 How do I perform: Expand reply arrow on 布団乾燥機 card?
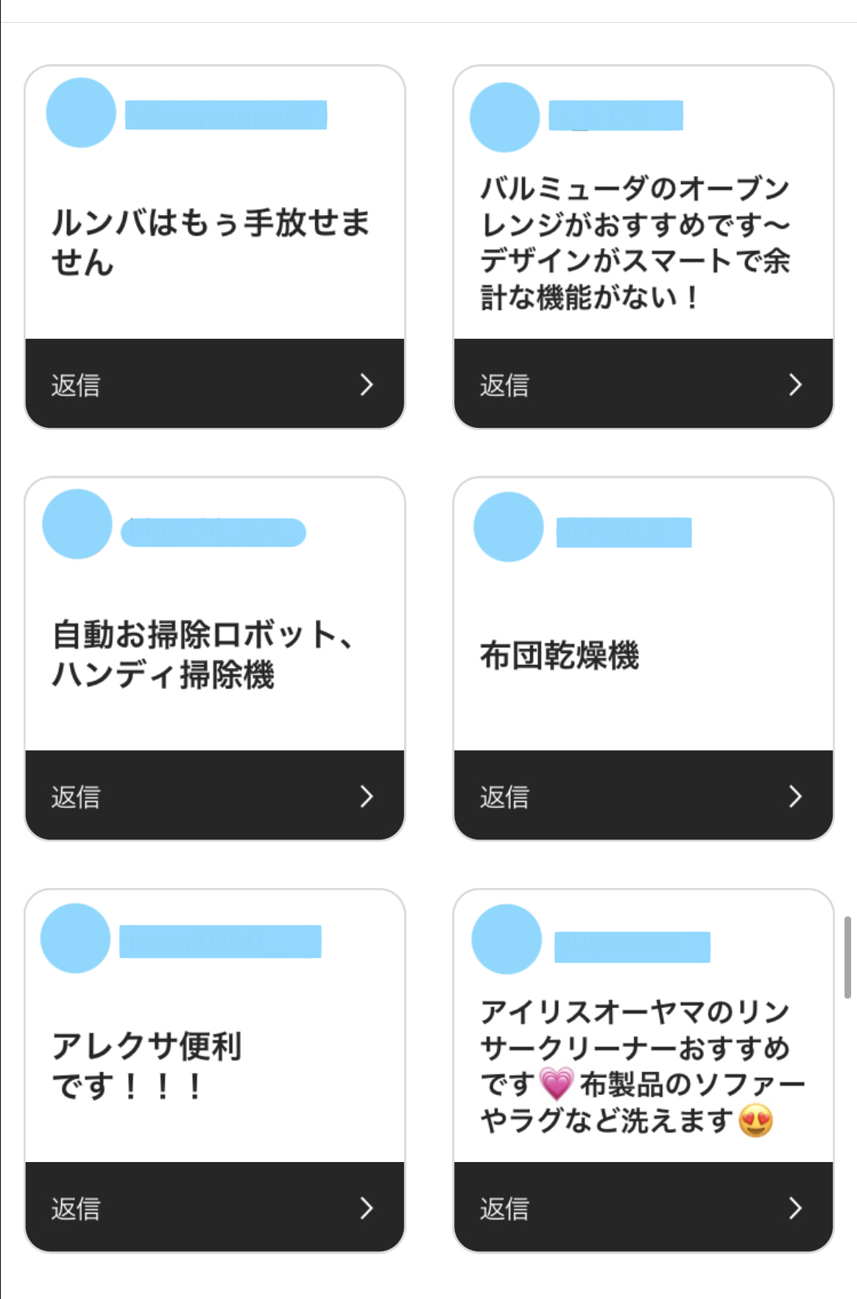point(795,796)
